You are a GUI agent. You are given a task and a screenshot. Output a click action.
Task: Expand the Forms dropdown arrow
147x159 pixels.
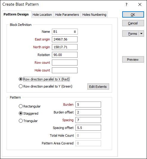pyautogui.click(x=141, y=34)
